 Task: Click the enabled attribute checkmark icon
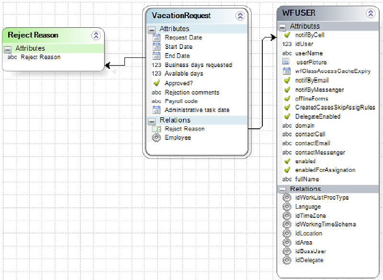click(287, 161)
